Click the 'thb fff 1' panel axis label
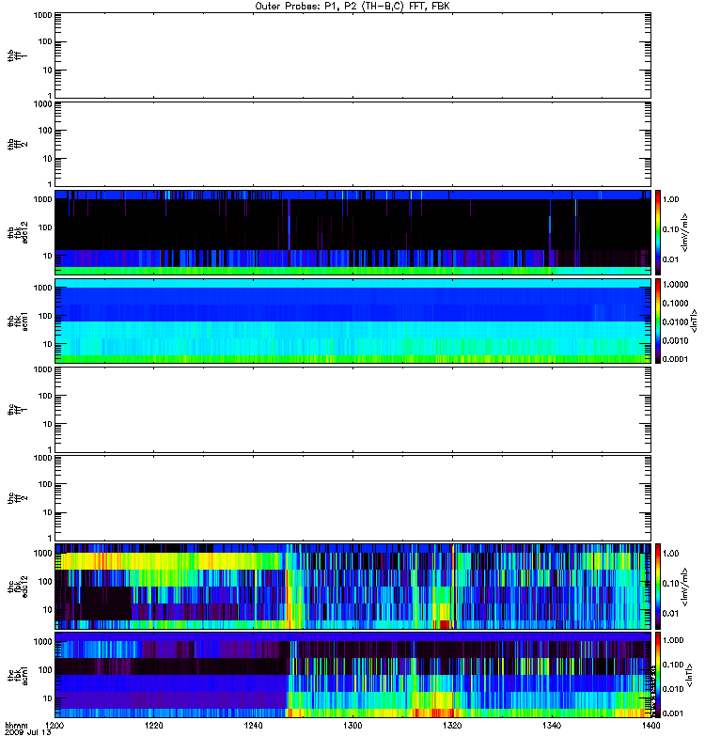The height and width of the screenshot is (752, 705). pos(17,55)
